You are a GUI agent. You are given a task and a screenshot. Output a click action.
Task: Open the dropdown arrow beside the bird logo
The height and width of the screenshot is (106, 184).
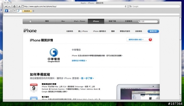pos(11,11)
